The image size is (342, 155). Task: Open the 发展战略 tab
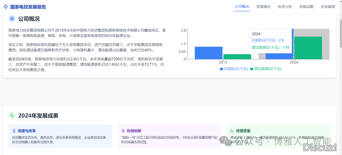tap(306, 7)
